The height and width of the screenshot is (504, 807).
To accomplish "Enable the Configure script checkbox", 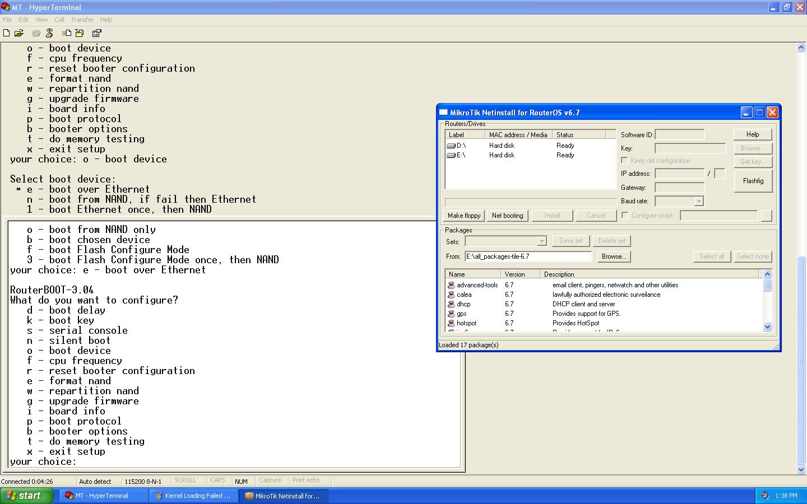I will tap(625, 216).
